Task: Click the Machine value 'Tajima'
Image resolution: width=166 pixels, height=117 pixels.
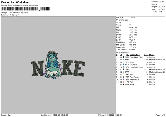Action: [x=132, y=17]
